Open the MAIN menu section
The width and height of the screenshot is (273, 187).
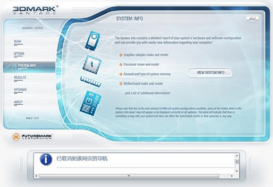17,41
